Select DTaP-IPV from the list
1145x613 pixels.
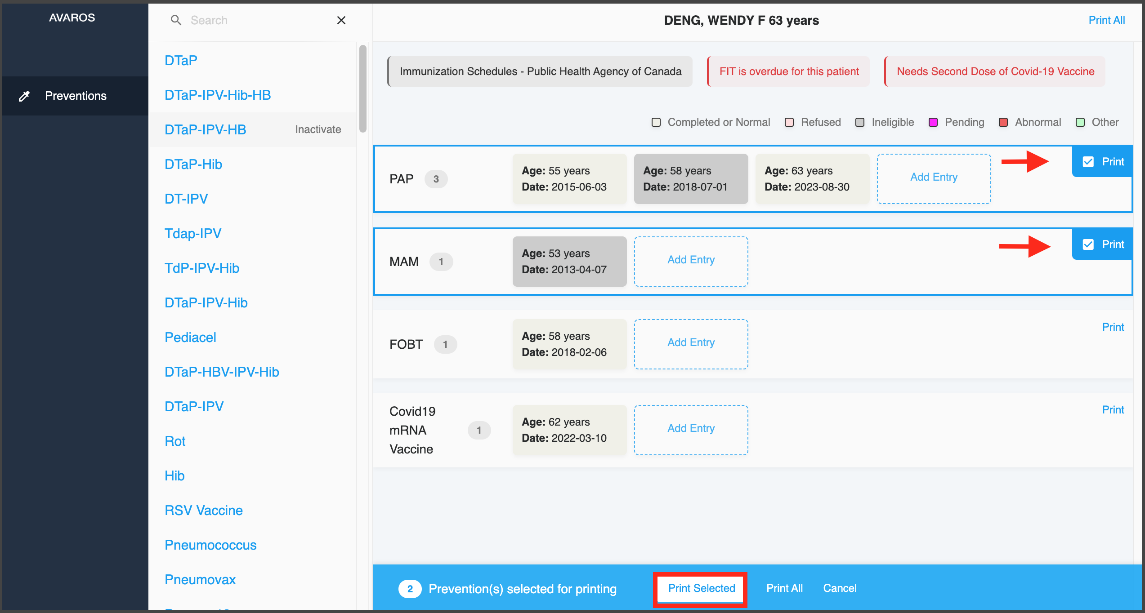[x=194, y=406]
